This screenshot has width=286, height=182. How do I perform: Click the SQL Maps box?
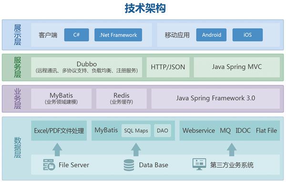point(136,131)
